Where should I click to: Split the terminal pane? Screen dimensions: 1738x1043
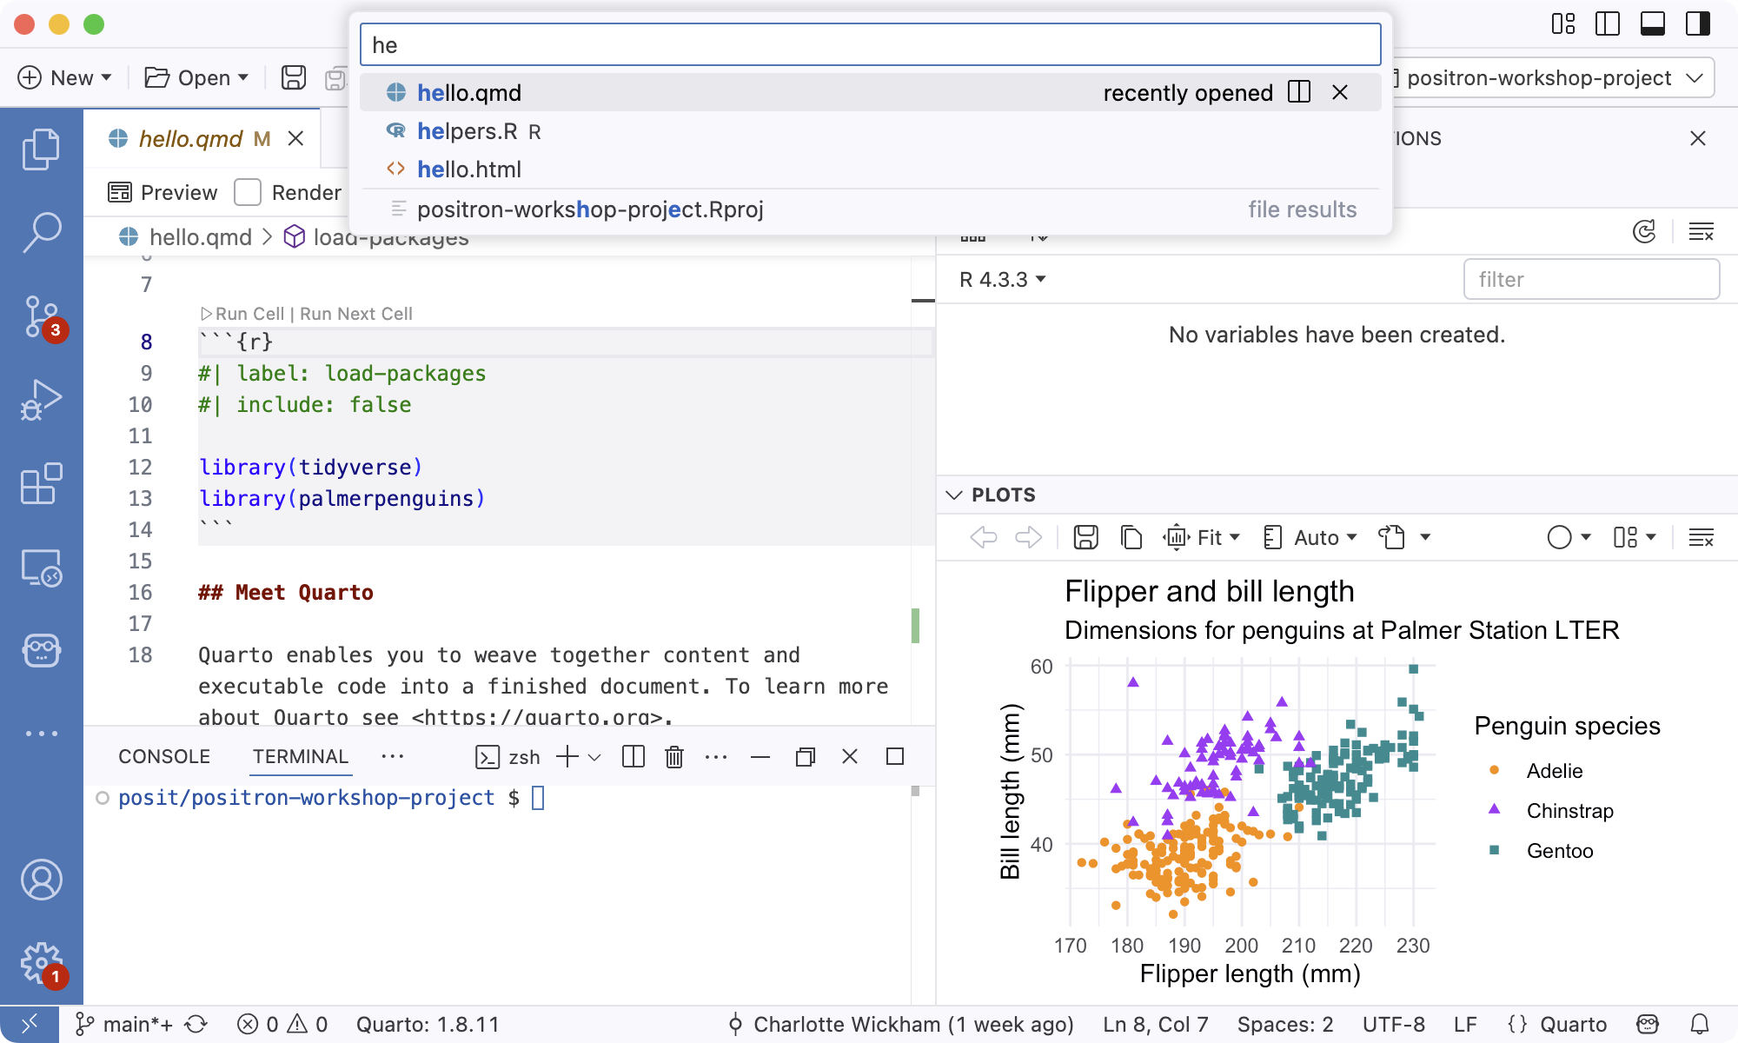coord(634,757)
